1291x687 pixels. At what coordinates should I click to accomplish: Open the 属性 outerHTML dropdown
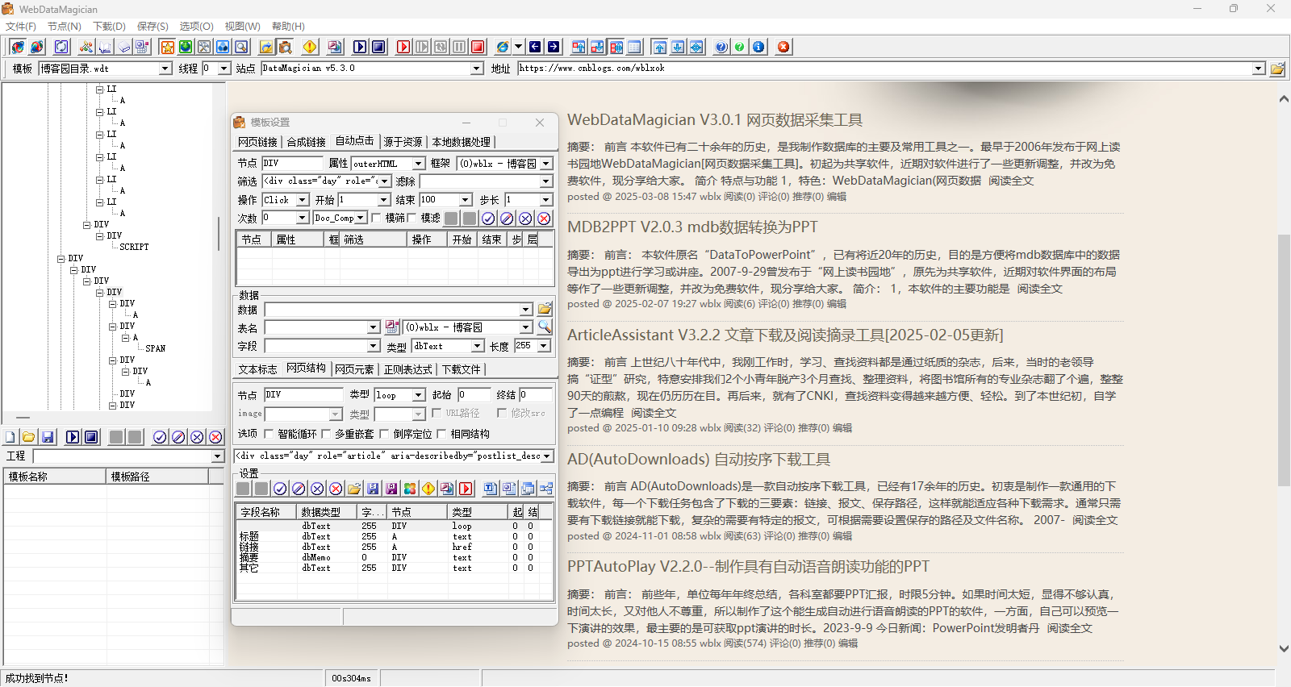coord(419,164)
